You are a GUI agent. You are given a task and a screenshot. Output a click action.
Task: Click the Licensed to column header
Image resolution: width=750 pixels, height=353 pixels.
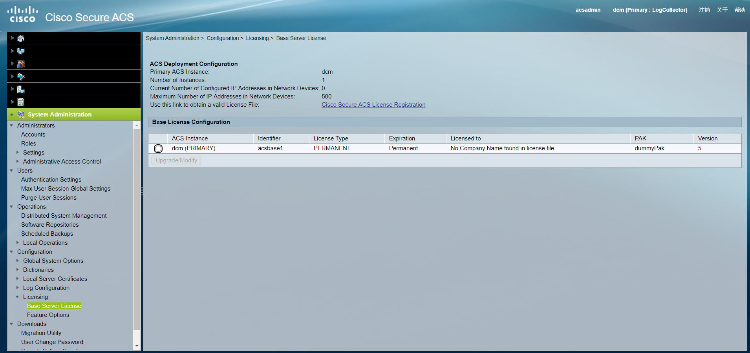[538, 138]
